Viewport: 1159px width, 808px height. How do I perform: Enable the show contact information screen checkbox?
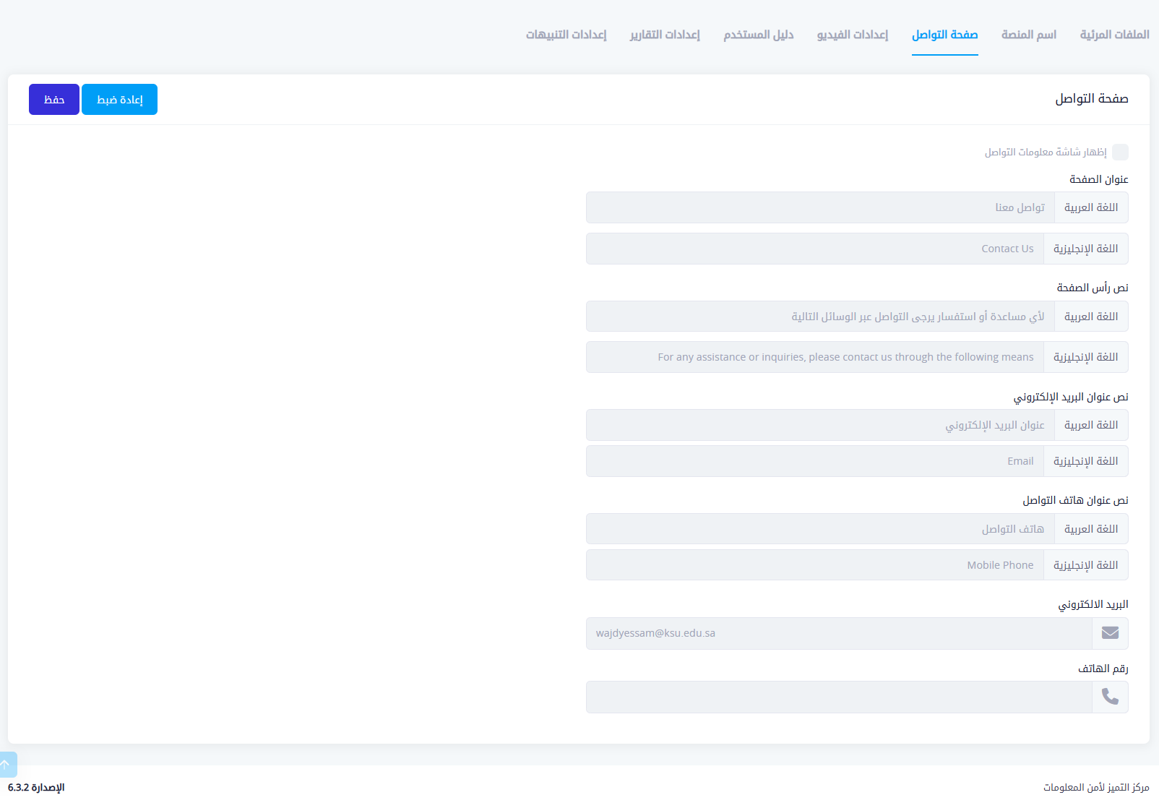tap(1120, 152)
